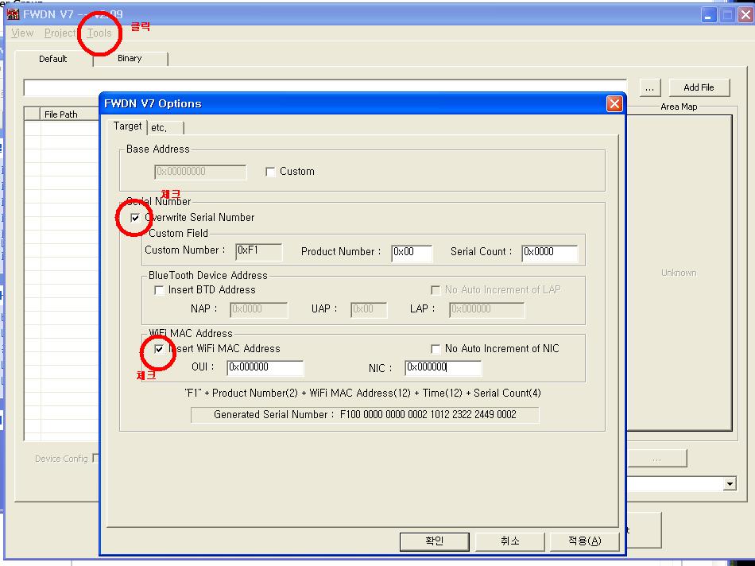755x566 pixels.
Task: Close the FWDN V7 Options dialog
Action: 614,103
